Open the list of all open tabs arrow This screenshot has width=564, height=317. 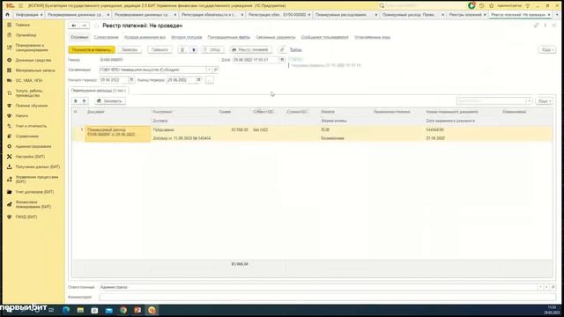tap(557, 15)
